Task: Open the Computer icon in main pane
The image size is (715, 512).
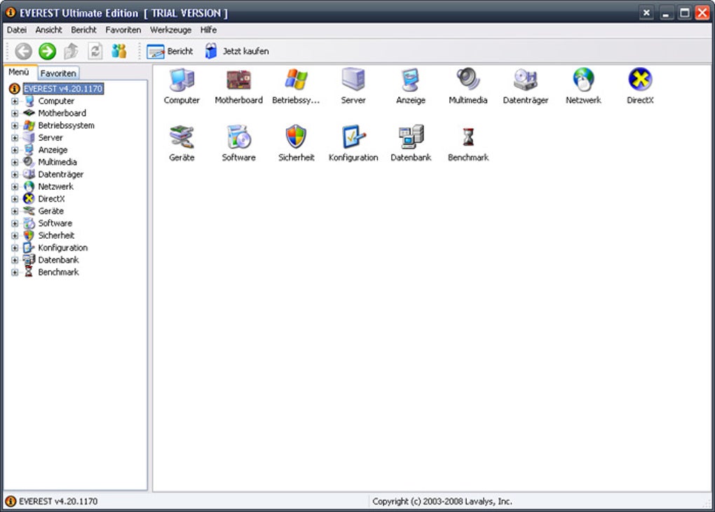Action: [182, 80]
